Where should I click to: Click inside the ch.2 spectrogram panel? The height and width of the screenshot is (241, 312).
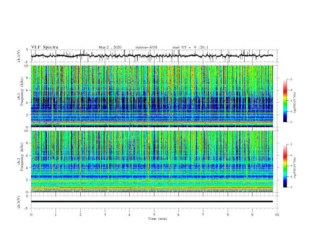pyautogui.click(x=152, y=161)
